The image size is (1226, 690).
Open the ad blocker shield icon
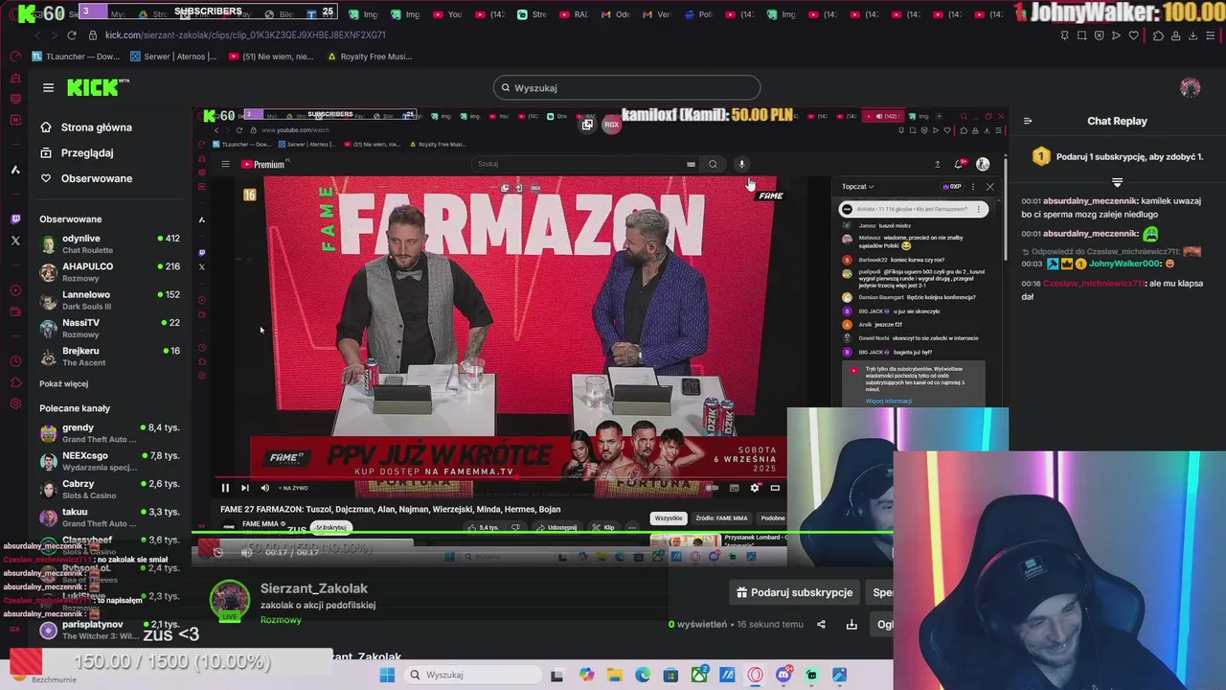tap(1099, 35)
